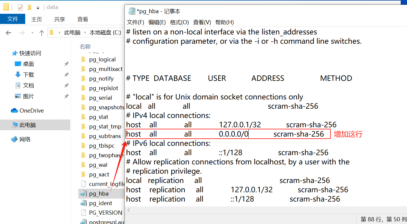Click 此电脑 in the address bar

pos(72,33)
